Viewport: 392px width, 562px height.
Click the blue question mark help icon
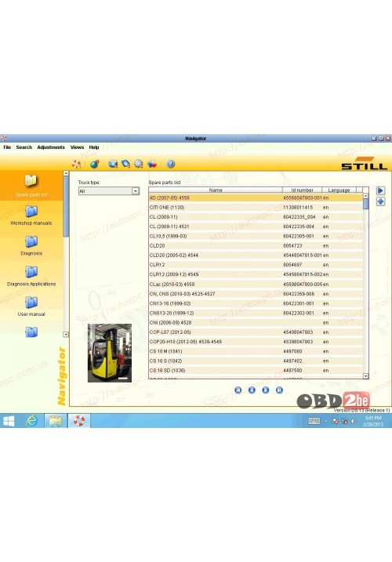[171, 164]
